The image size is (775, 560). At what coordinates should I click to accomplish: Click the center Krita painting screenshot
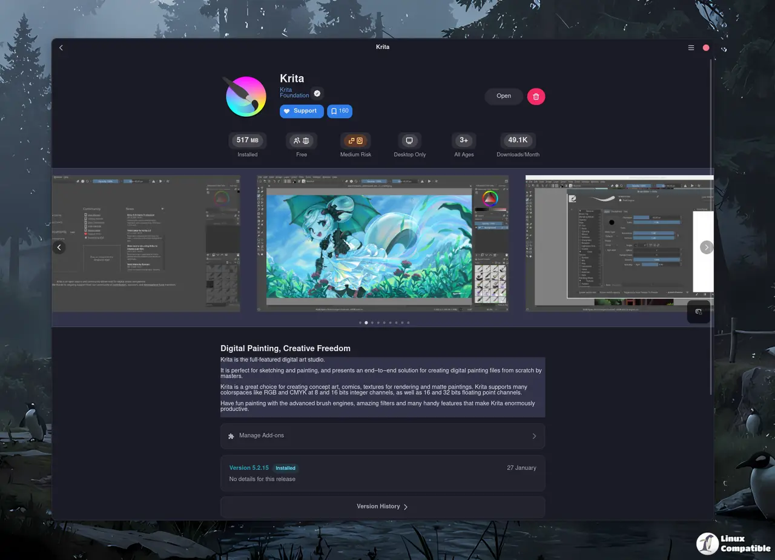(382, 244)
